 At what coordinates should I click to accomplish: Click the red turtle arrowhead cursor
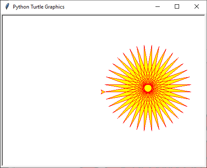[103, 92]
